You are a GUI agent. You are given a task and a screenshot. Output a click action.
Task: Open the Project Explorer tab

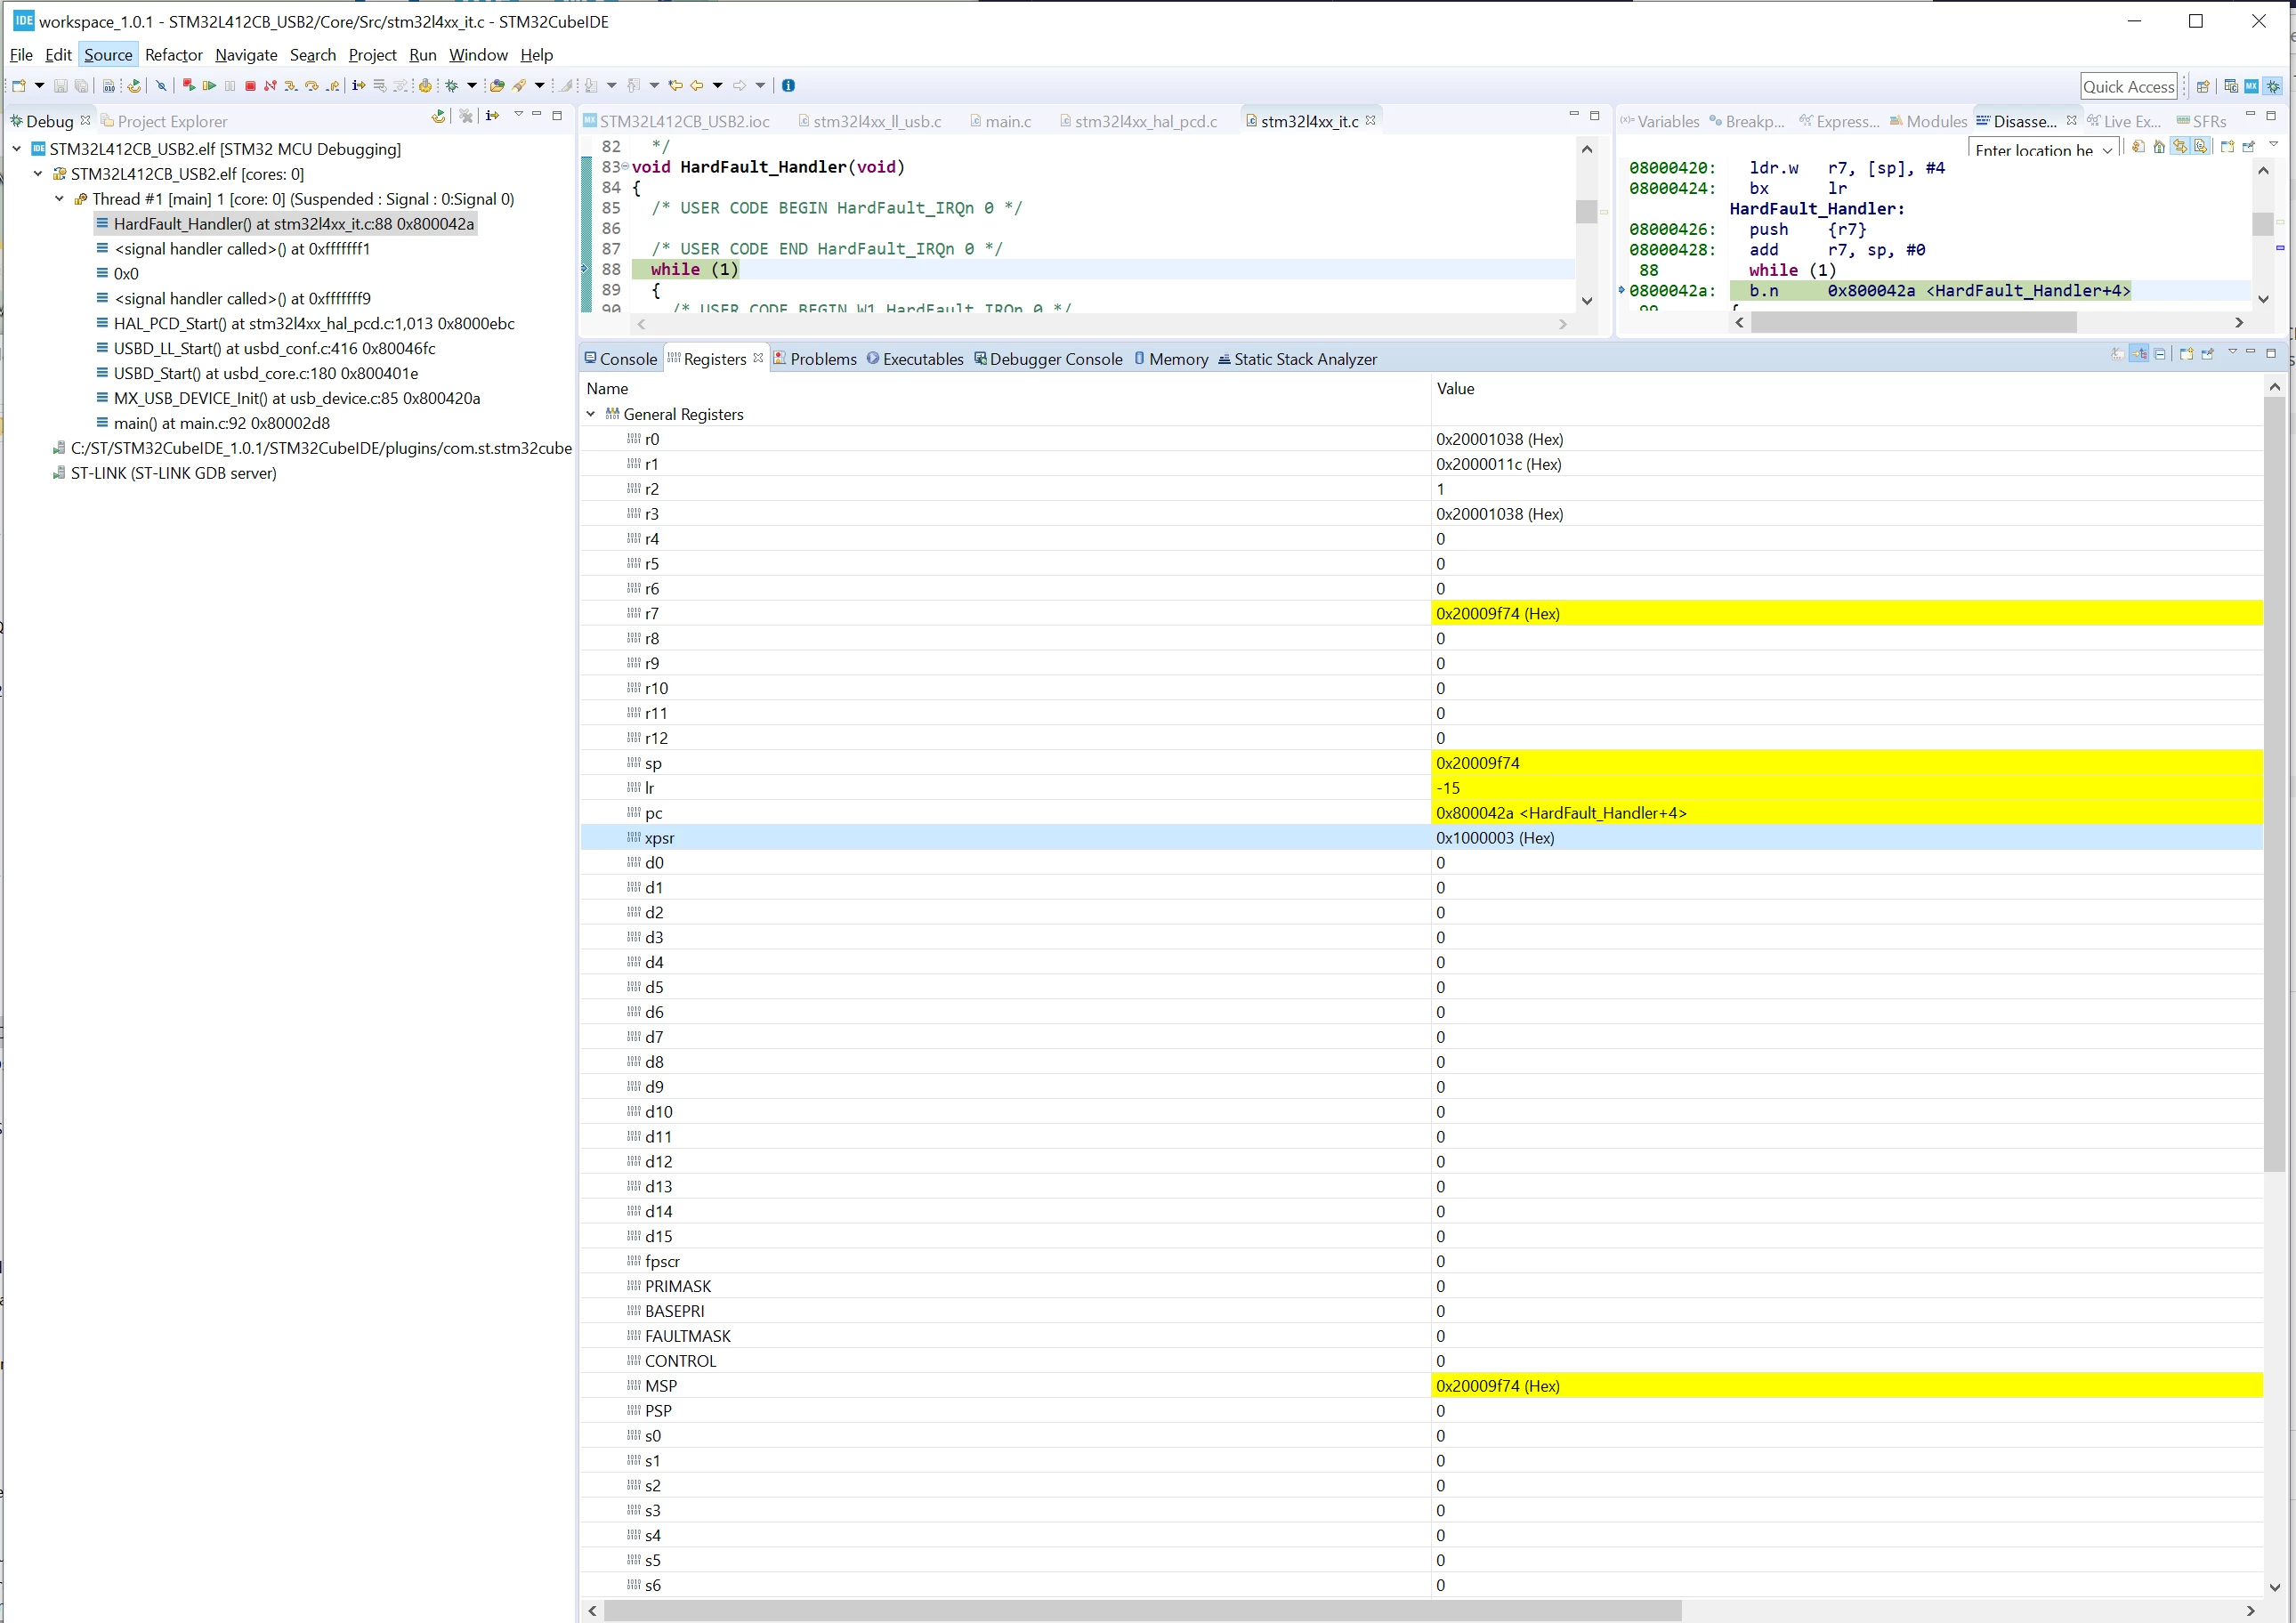(164, 121)
